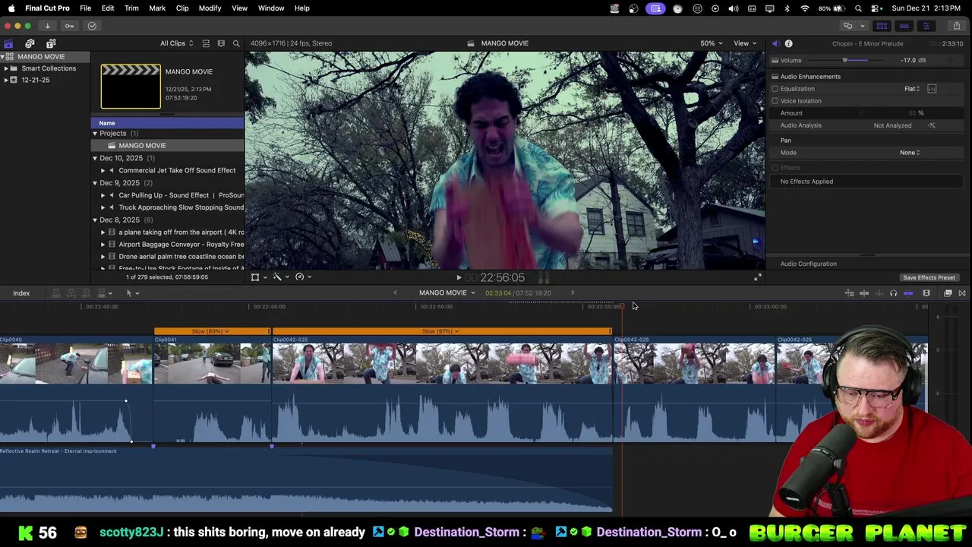This screenshot has height=547, width=972.
Task: Open the Mark menu
Action: pos(157,8)
